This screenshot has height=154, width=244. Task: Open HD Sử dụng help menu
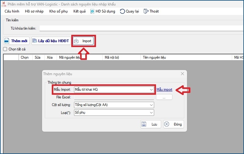[103, 11]
